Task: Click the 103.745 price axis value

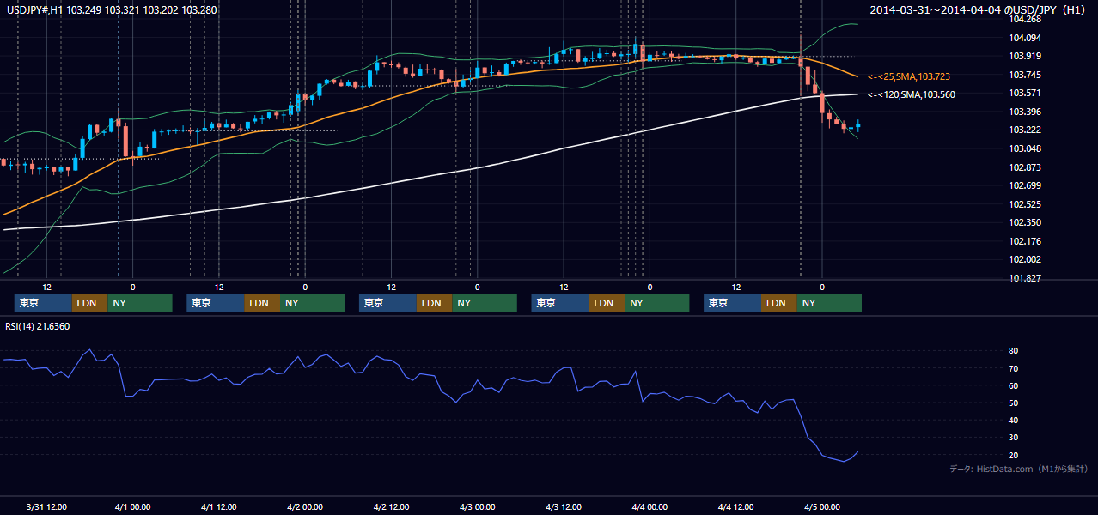Action: click(x=1025, y=75)
